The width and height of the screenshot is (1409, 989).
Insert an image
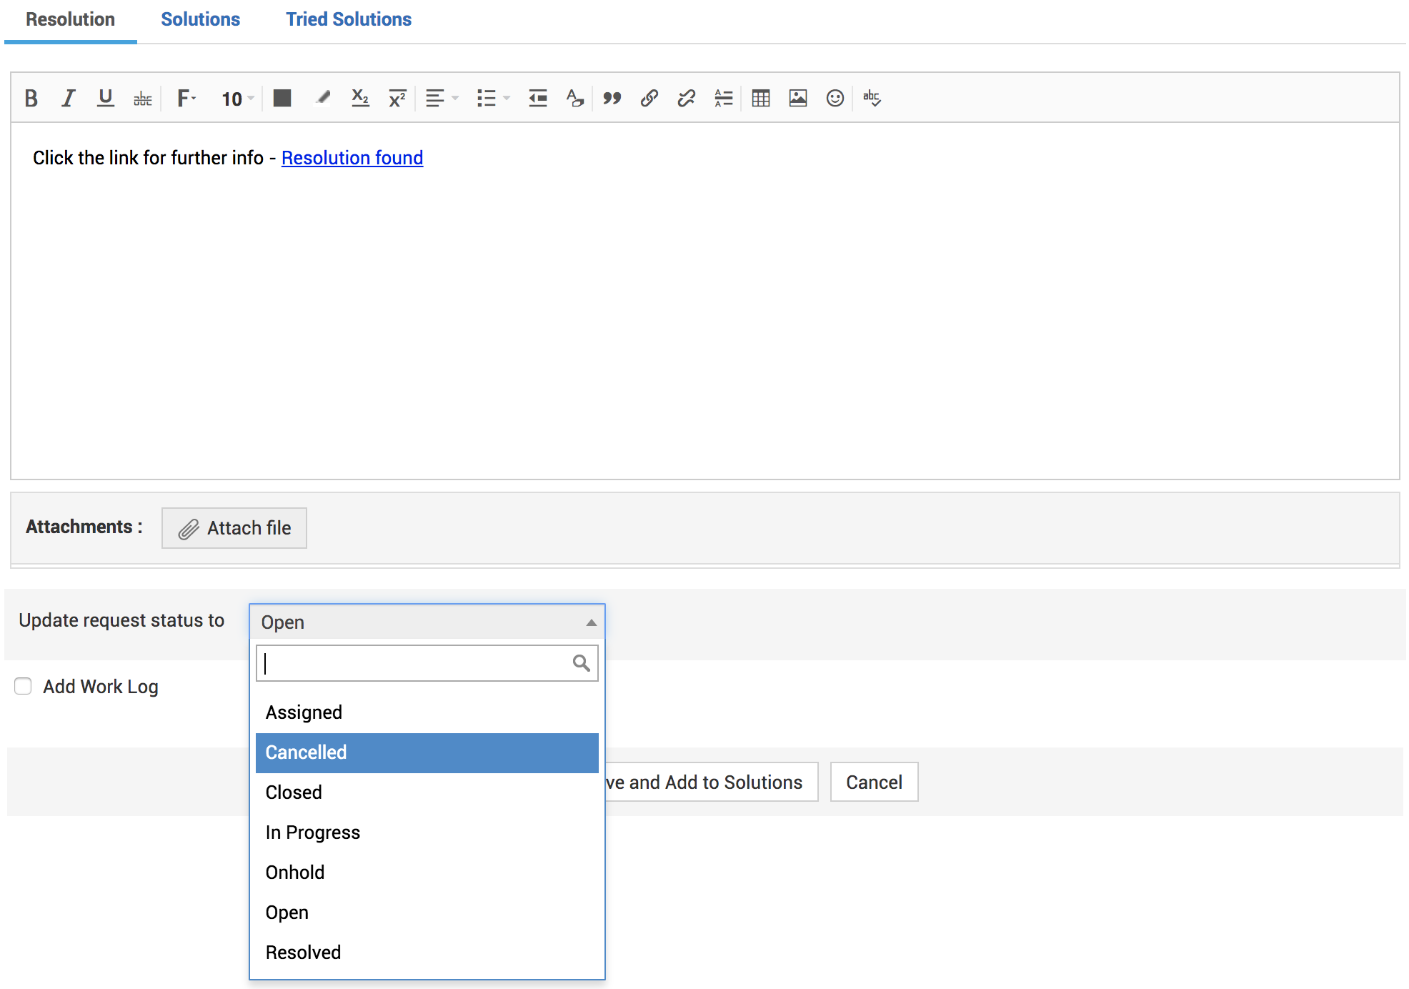click(x=798, y=98)
